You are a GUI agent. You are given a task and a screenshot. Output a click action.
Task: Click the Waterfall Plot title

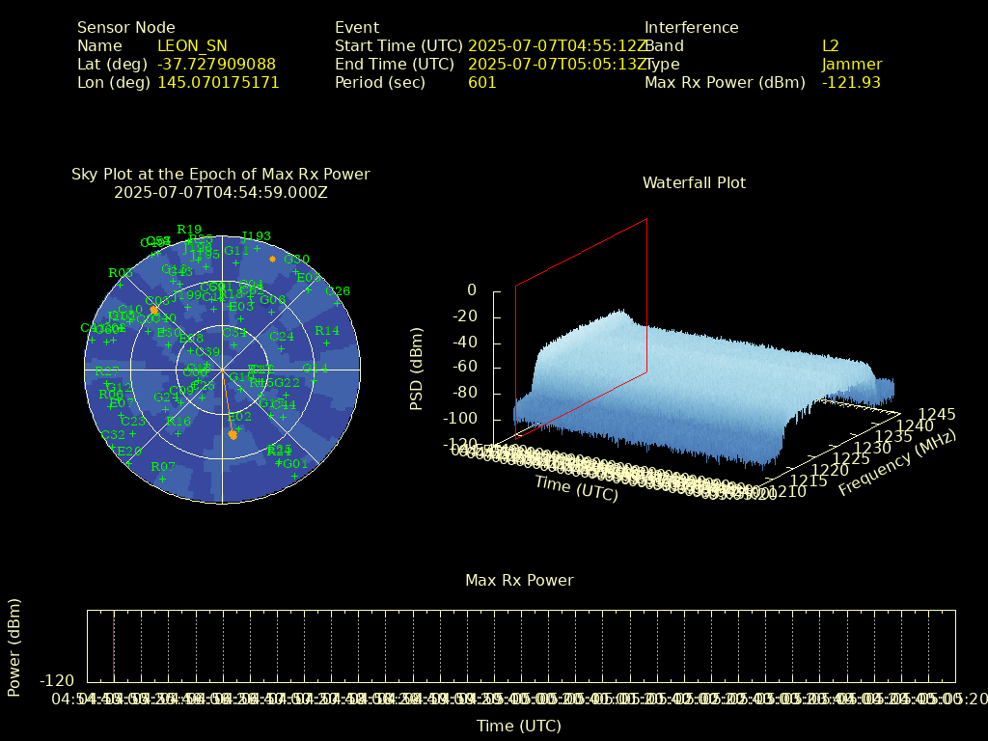694,183
